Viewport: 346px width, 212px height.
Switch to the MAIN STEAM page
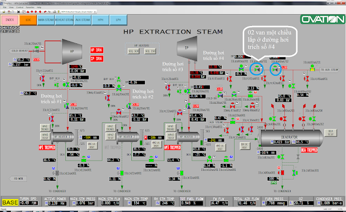(x=45, y=20)
